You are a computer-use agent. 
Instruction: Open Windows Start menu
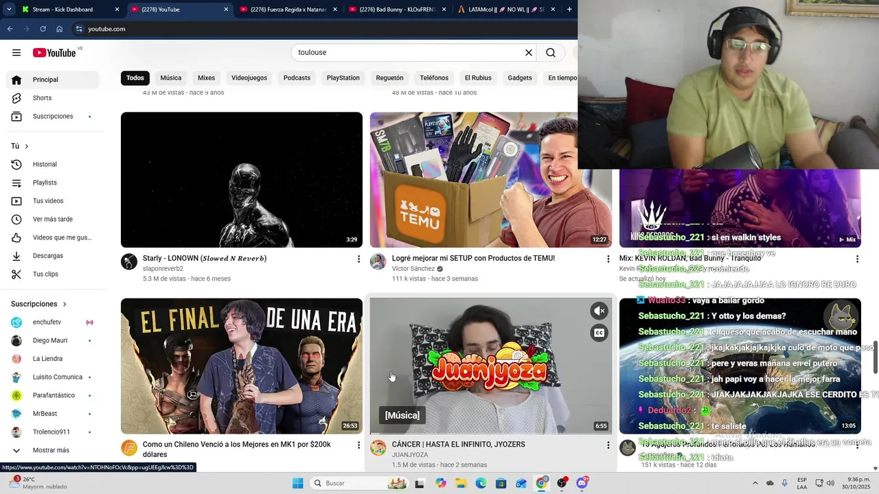[x=297, y=483]
